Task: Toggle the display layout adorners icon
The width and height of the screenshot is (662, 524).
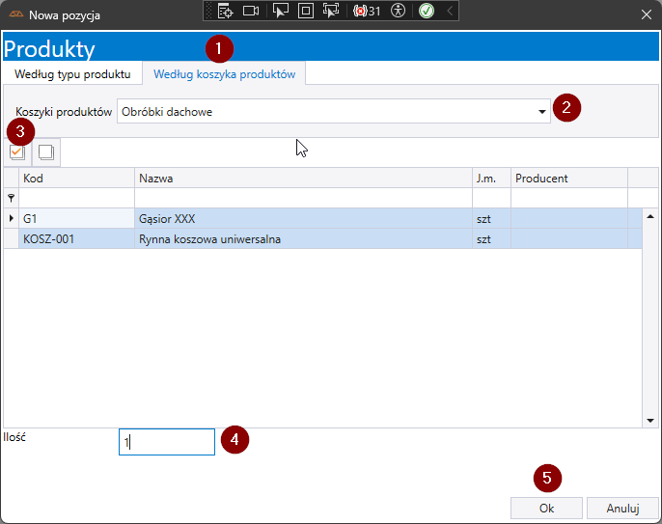Action: click(305, 12)
